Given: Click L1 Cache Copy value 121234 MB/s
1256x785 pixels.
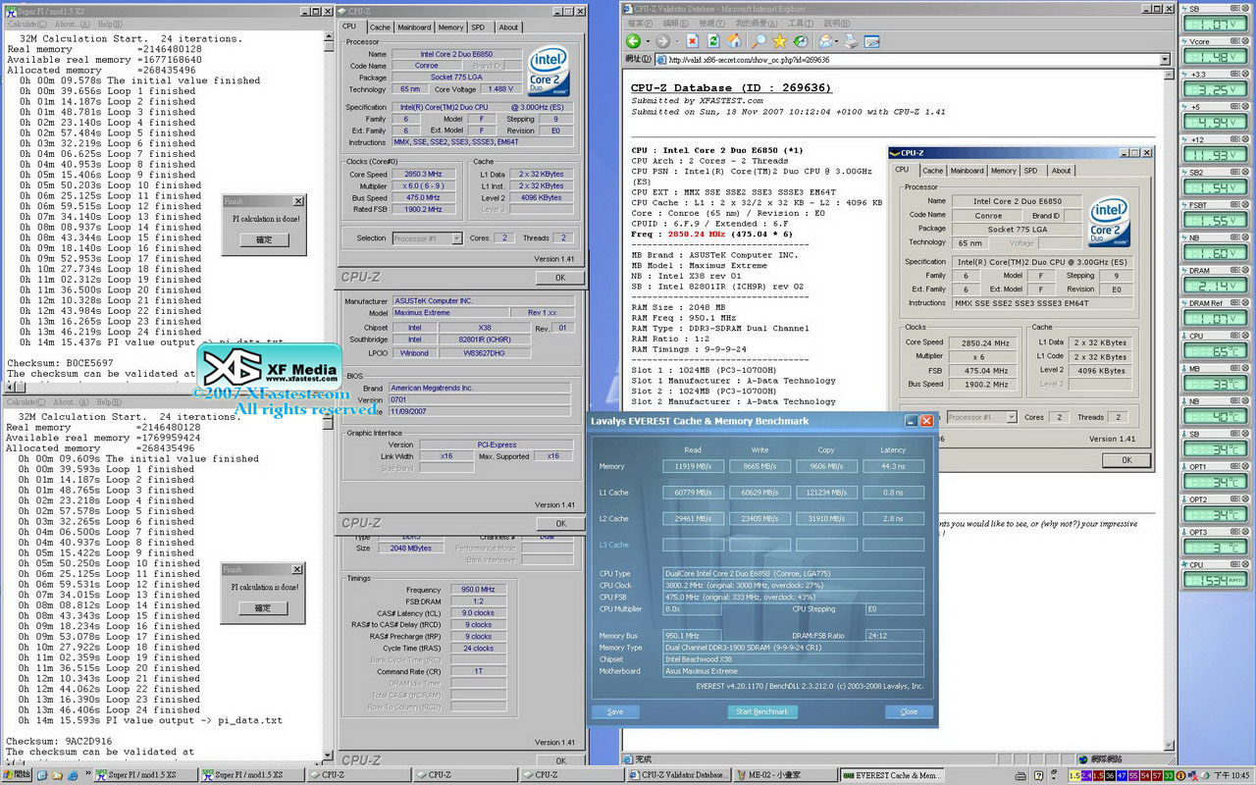Looking at the screenshot, I should click(x=826, y=493).
